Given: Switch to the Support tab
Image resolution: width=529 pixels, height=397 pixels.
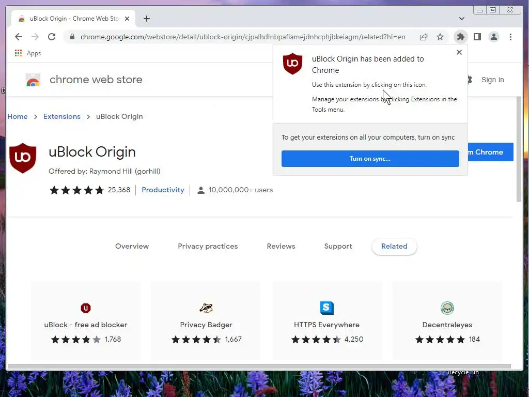Looking at the screenshot, I should (x=338, y=246).
